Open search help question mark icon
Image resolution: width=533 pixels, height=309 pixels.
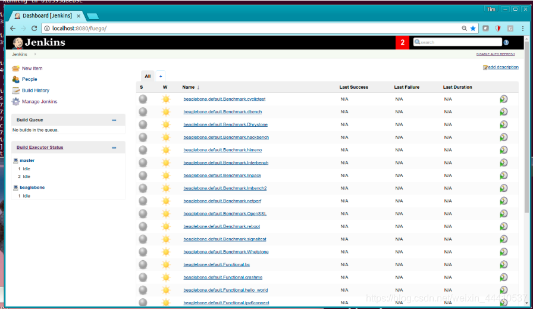point(506,42)
